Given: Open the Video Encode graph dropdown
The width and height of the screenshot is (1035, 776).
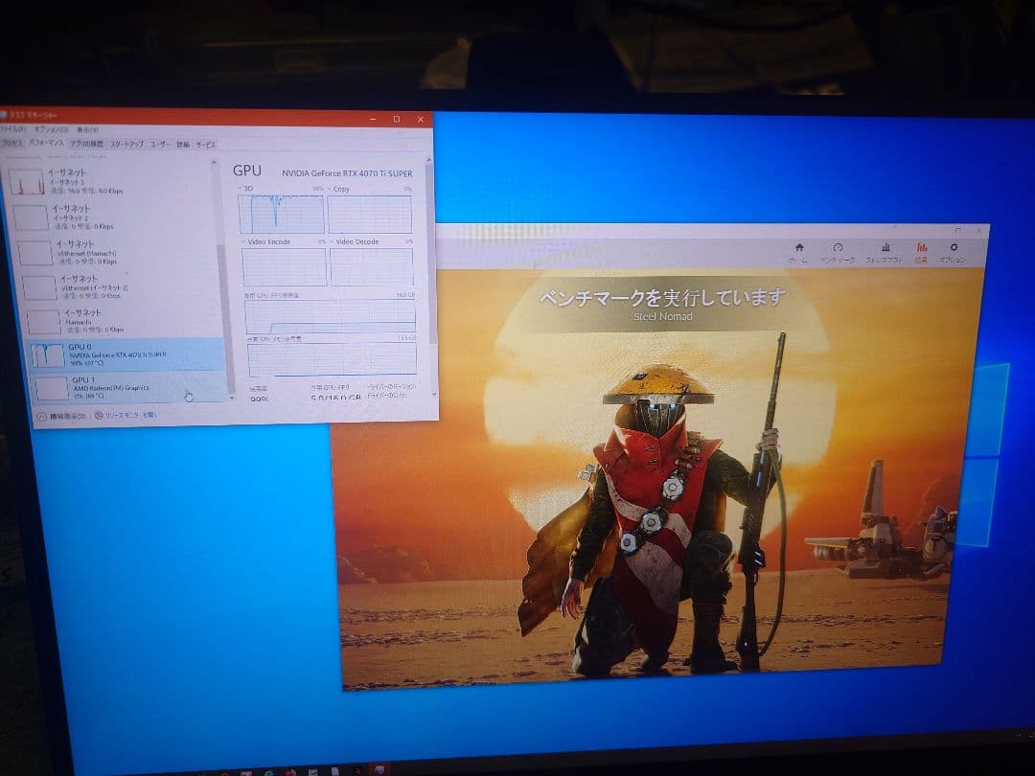Looking at the screenshot, I should 242,241.
